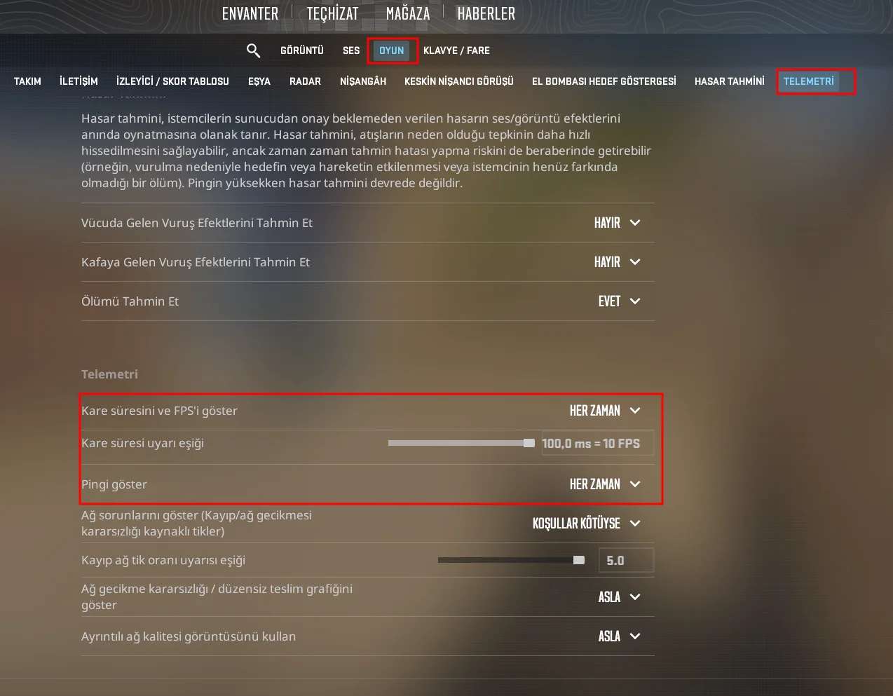Open Kare süresini ve FPS'i göster dropdown
893x696 pixels.
click(605, 411)
